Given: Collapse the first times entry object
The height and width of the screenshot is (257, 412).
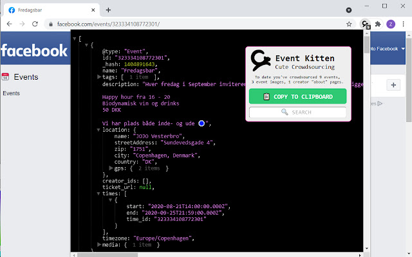Looking at the screenshot, I should click(111, 200).
